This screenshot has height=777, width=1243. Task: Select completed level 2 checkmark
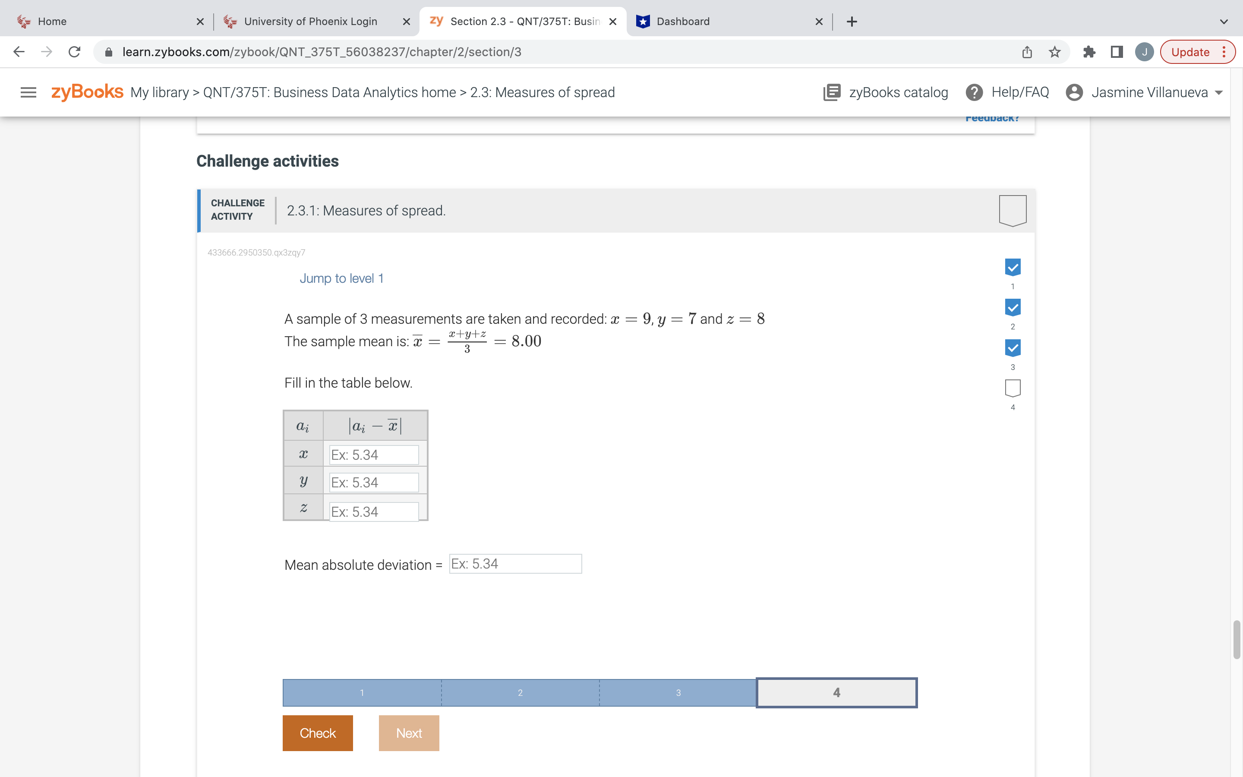[1013, 307]
